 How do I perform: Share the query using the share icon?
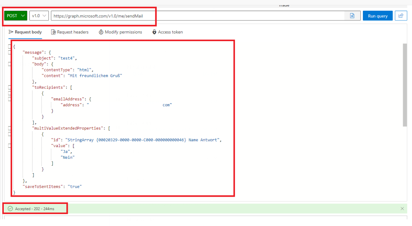(401, 16)
